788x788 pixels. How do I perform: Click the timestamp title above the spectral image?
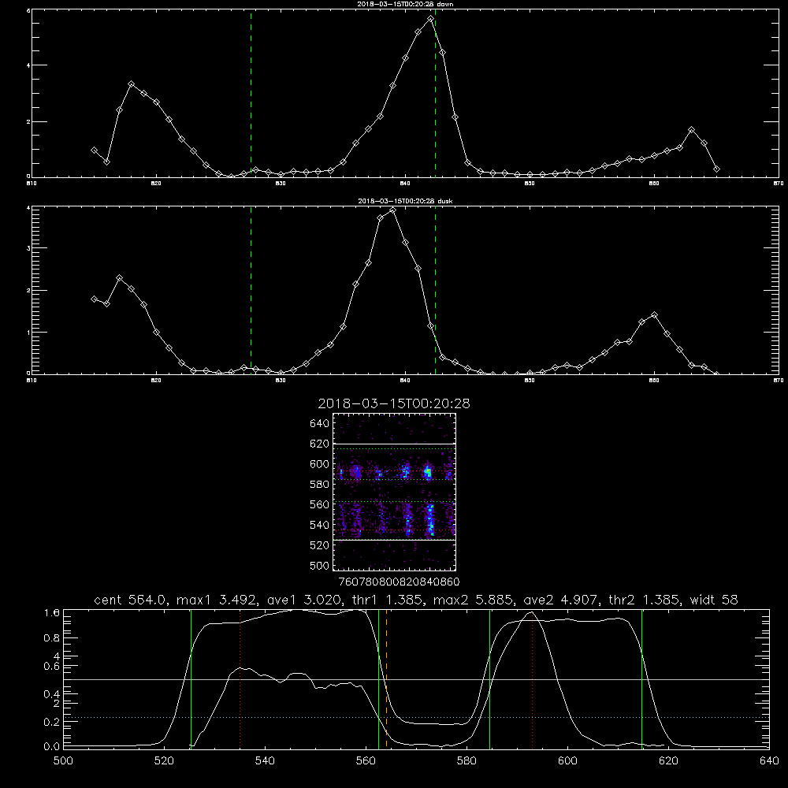click(x=394, y=403)
